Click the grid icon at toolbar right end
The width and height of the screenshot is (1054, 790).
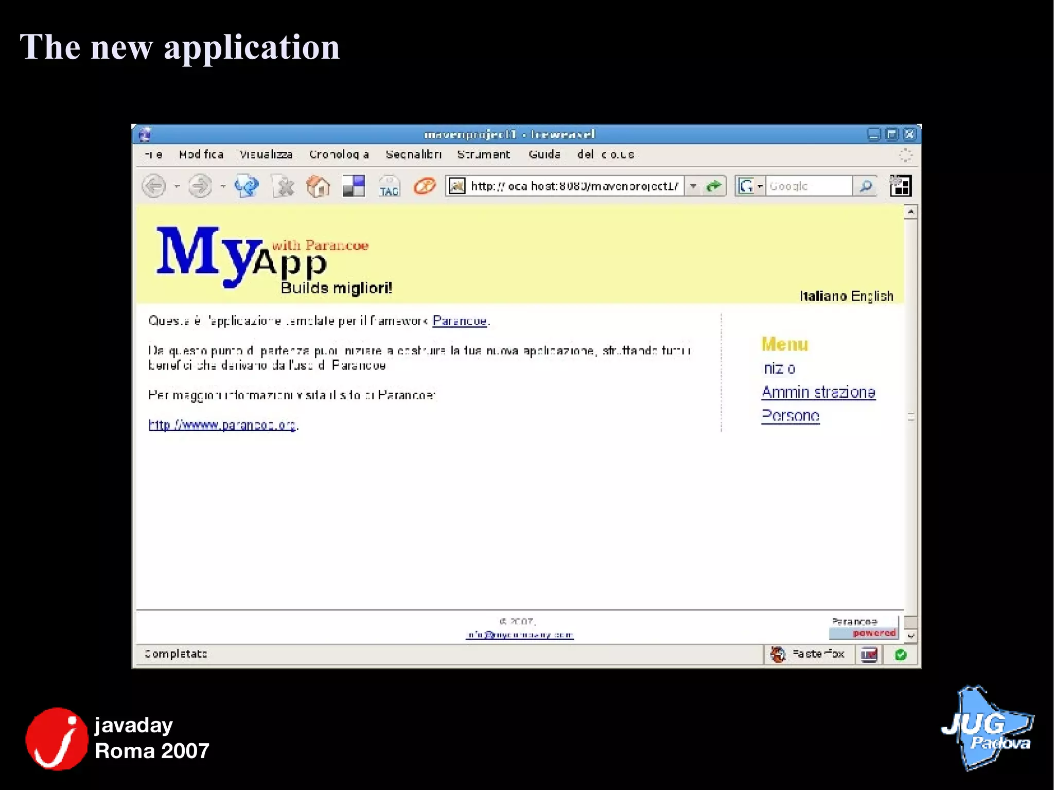coord(901,186)
